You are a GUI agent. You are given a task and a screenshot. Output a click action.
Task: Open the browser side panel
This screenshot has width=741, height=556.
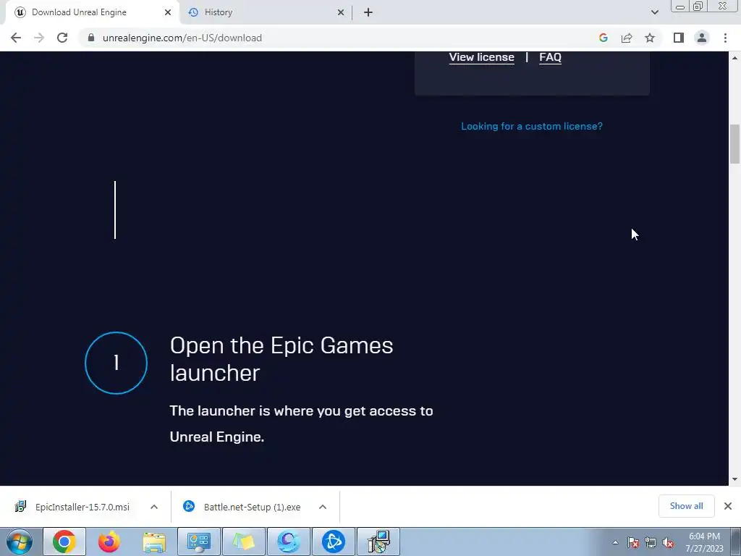pos(679,38)
